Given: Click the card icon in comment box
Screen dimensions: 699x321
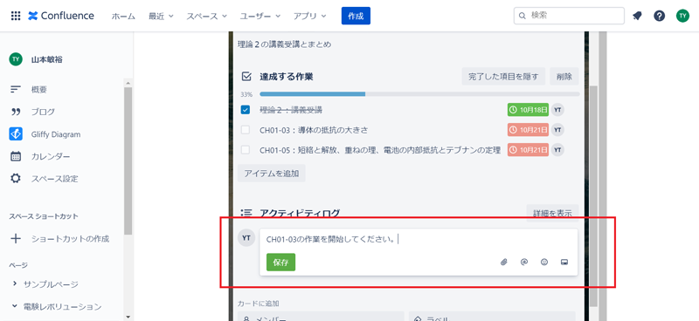Looking at the screenshot, I should (x=564, y=263).
